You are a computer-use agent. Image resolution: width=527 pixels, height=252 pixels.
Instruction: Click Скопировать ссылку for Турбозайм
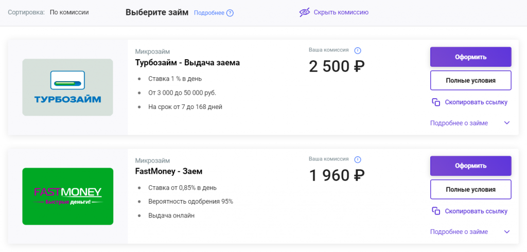pos(476,102)
